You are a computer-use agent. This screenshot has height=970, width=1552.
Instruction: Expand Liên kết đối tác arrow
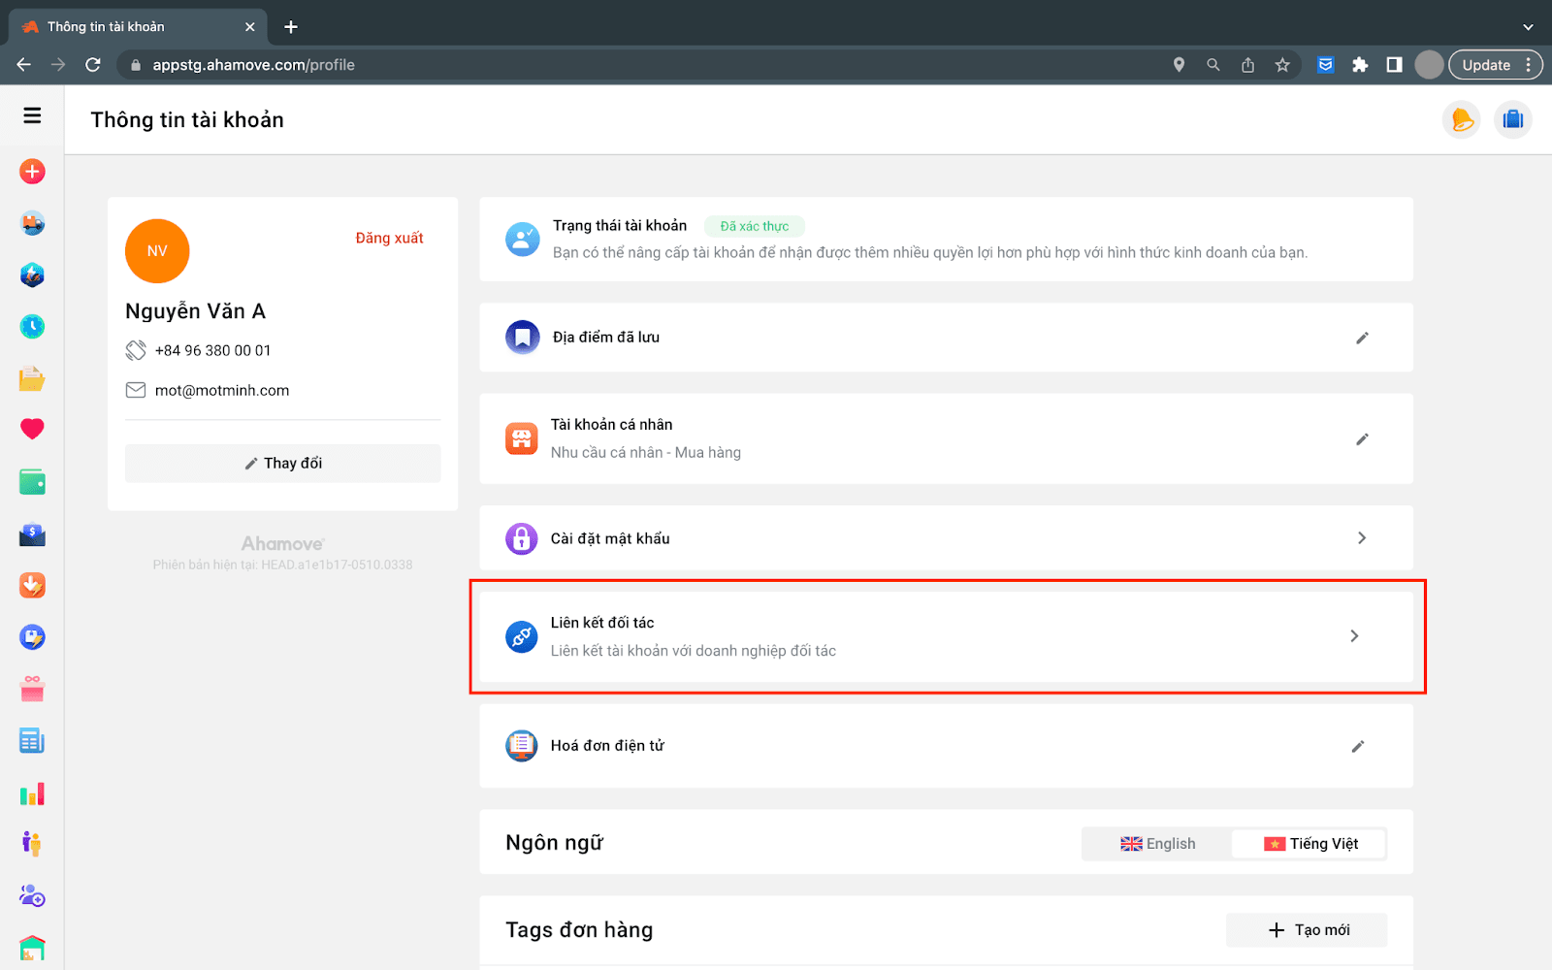pyautogui.click(x=1354, y=636)
